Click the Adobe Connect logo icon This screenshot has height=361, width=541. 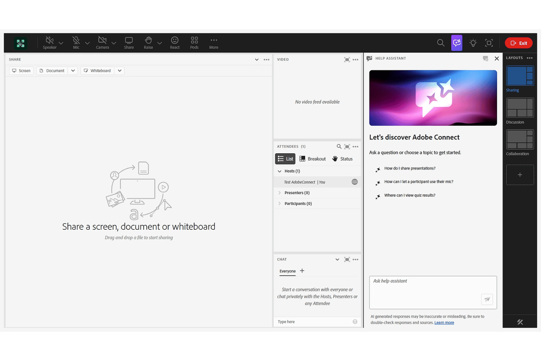pos(20,43)
